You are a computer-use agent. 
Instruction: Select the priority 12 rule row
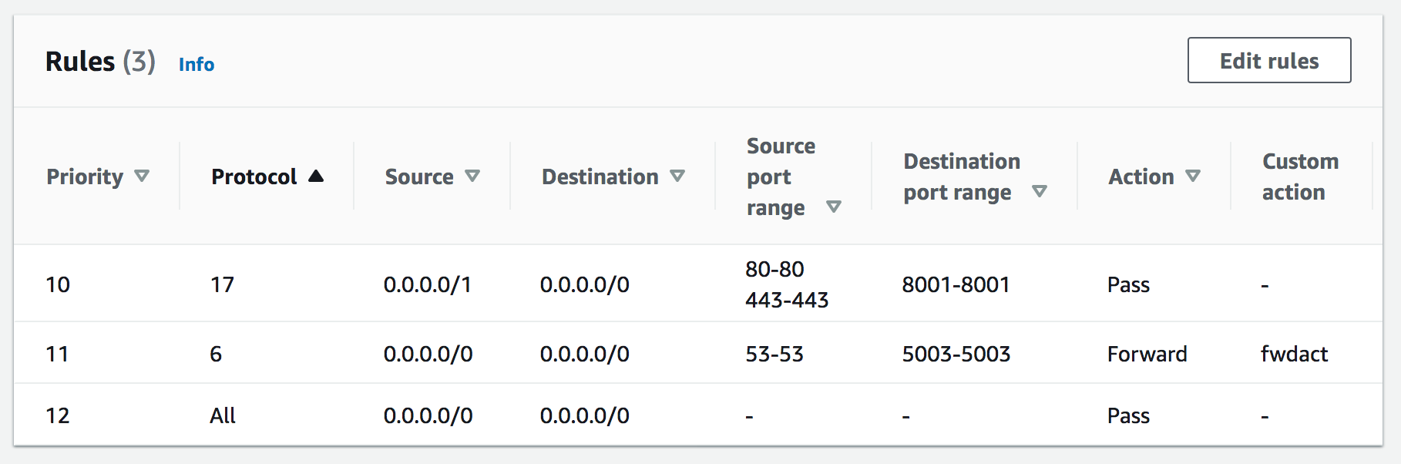58,415
